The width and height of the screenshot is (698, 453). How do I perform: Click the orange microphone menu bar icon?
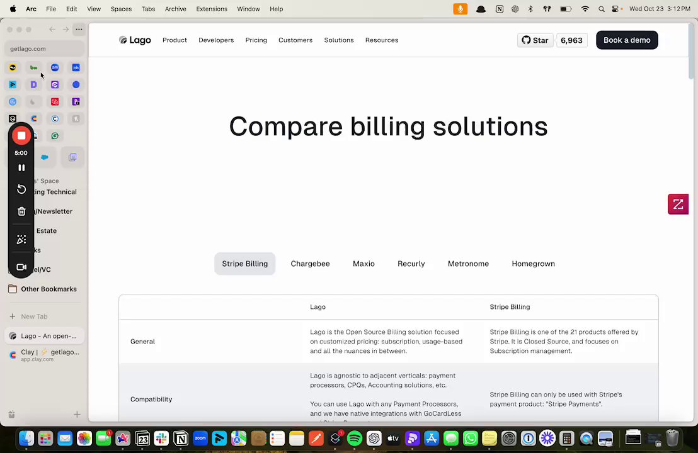click(x=461, y=9)
